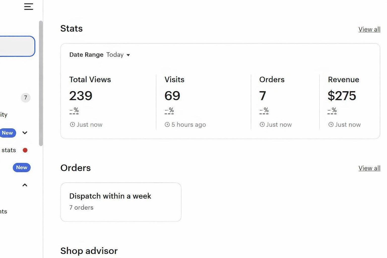Image resolution: width=387 pixels, height=258 pixels.
Task: Click the New badge beside the down chevron
Action: 8,133
